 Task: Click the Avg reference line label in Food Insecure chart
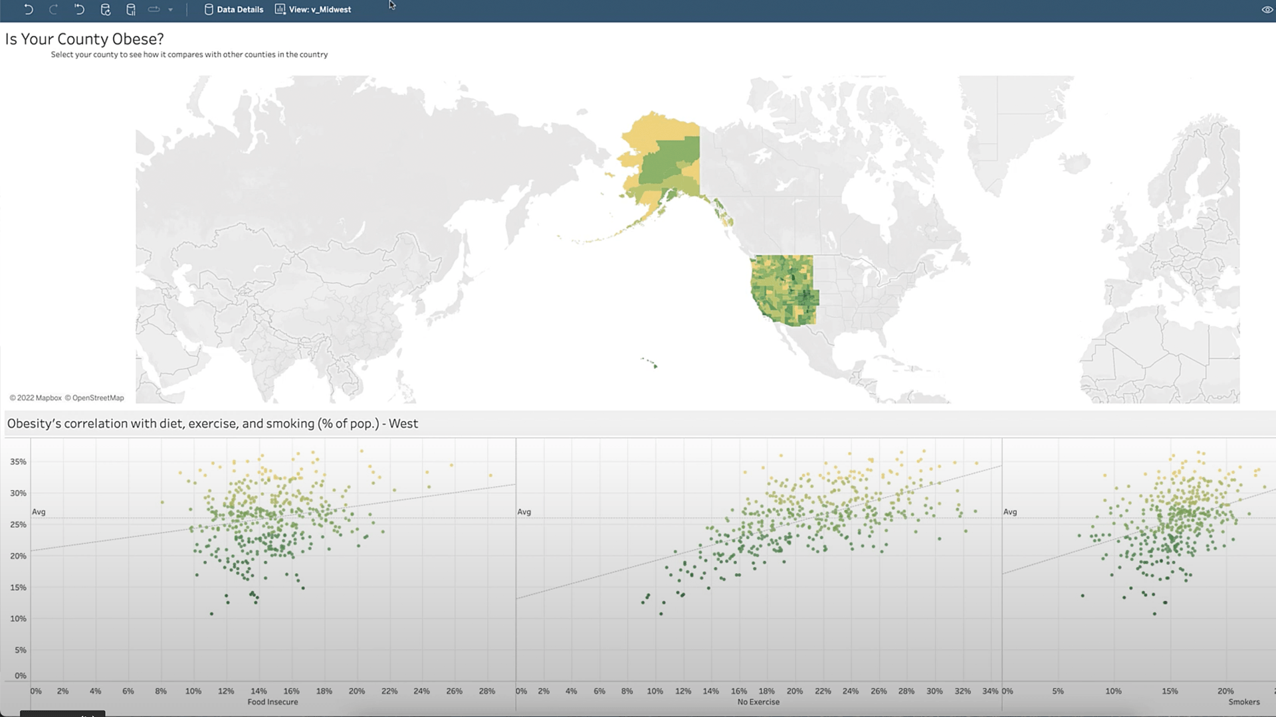39,512
